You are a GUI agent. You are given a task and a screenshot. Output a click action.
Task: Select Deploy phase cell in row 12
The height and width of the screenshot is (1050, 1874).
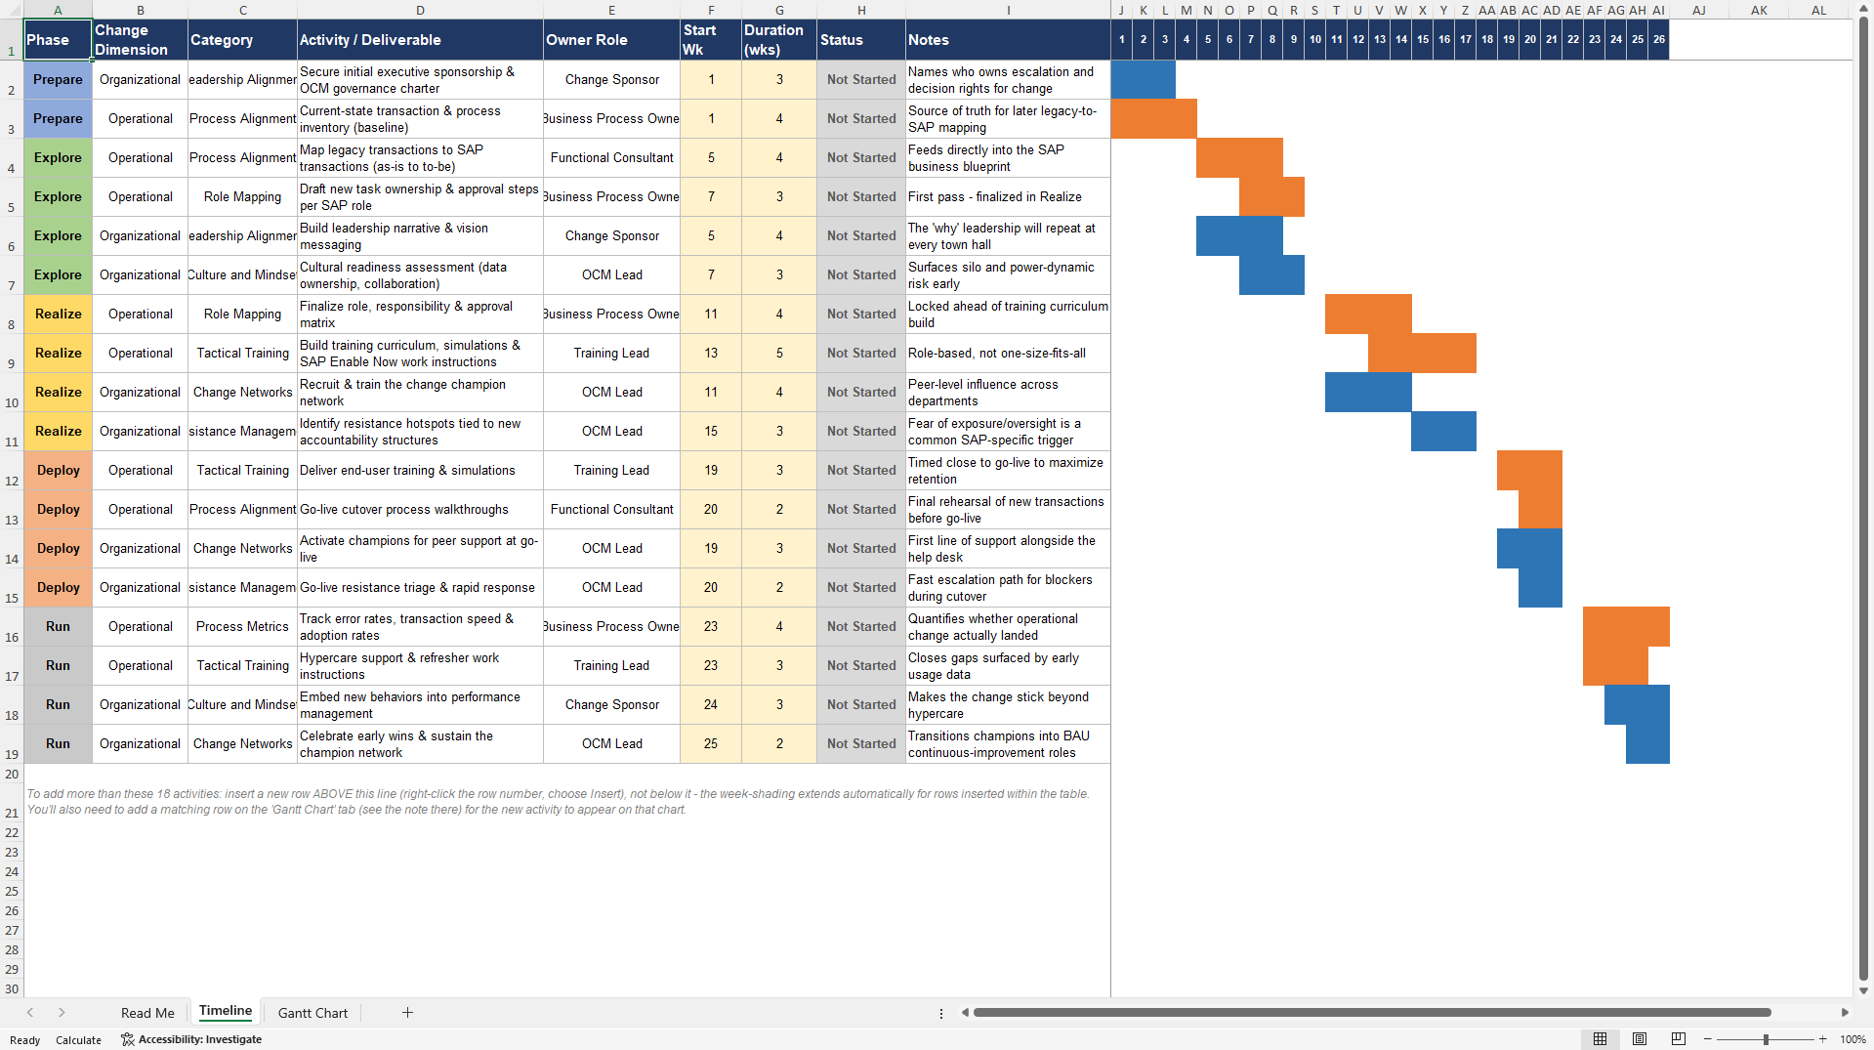pyautogui.click(x=58, y=471)
